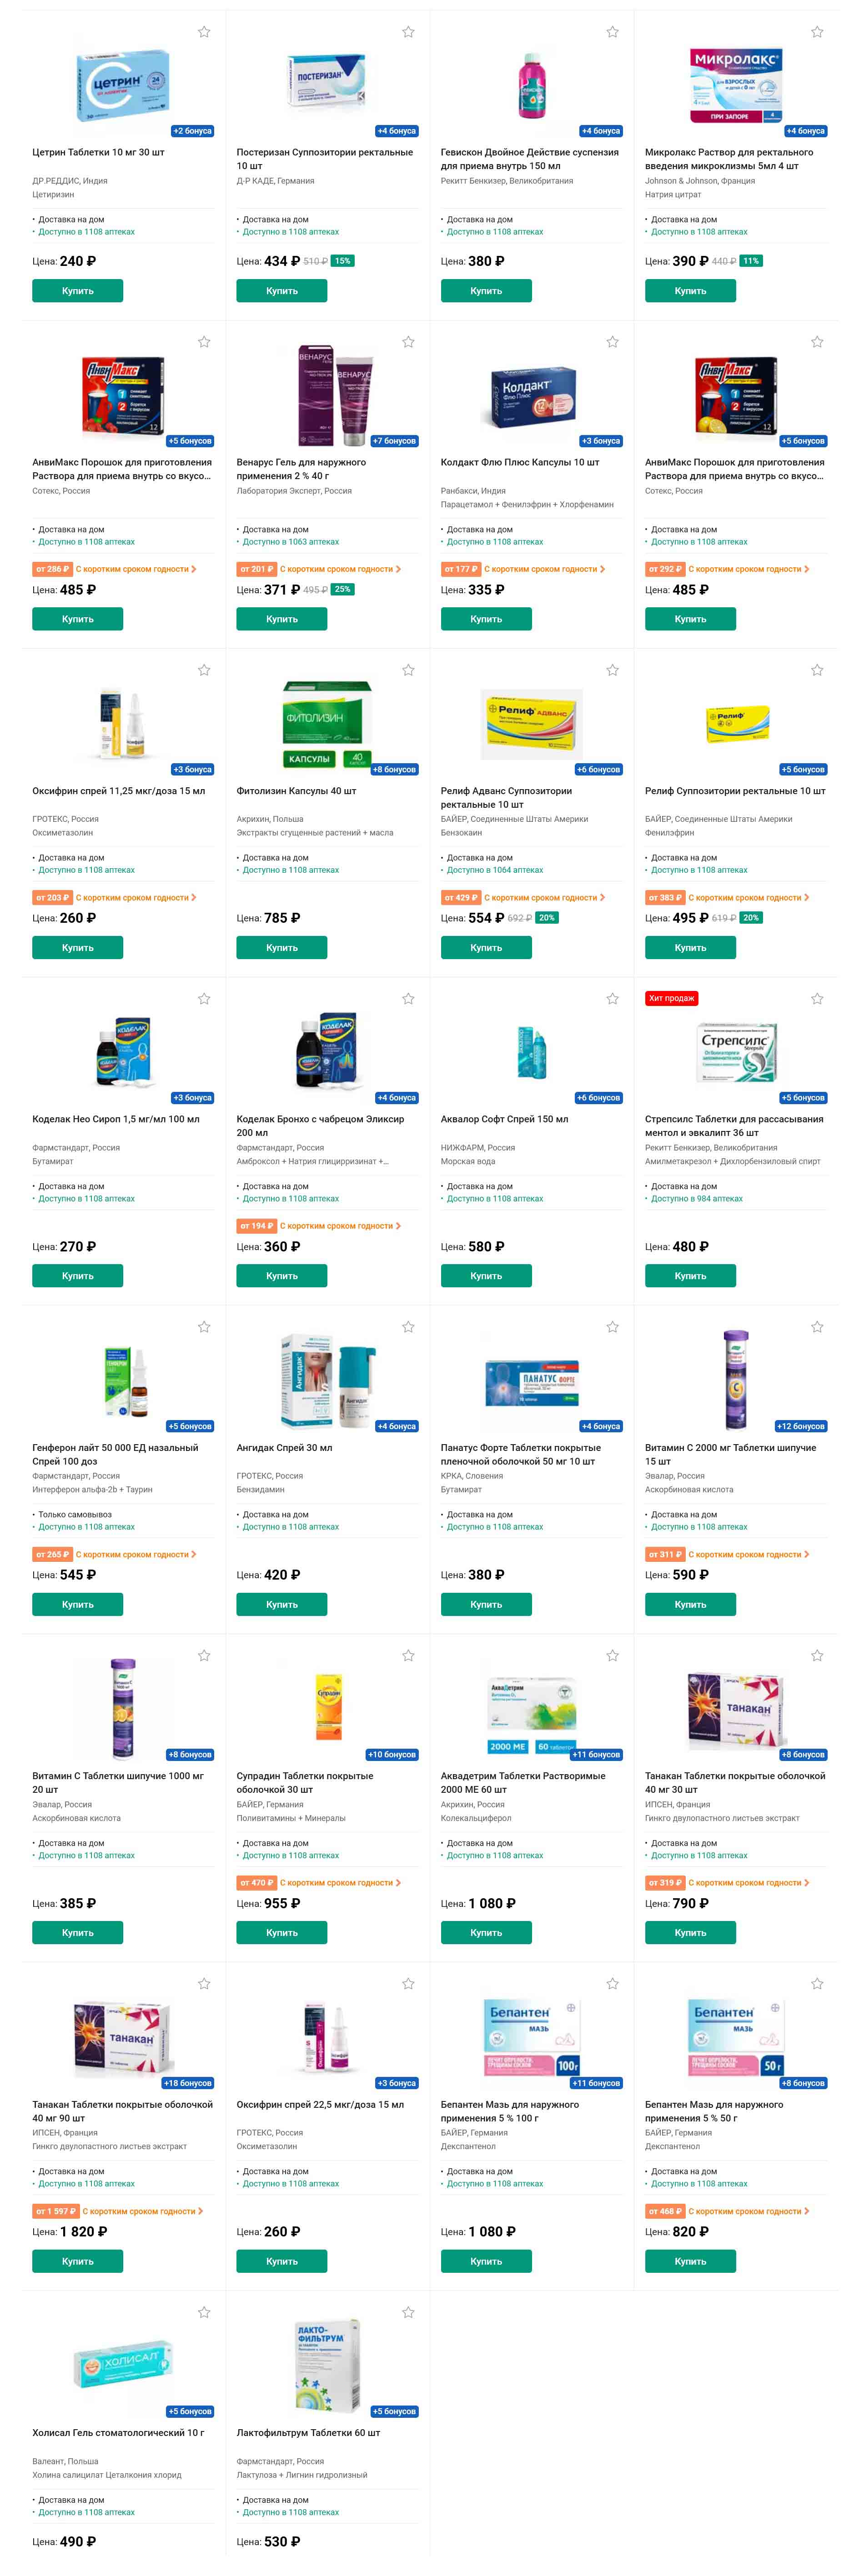
Task: Toggle favorite star on Микролакс
Action: pos(817,32)
